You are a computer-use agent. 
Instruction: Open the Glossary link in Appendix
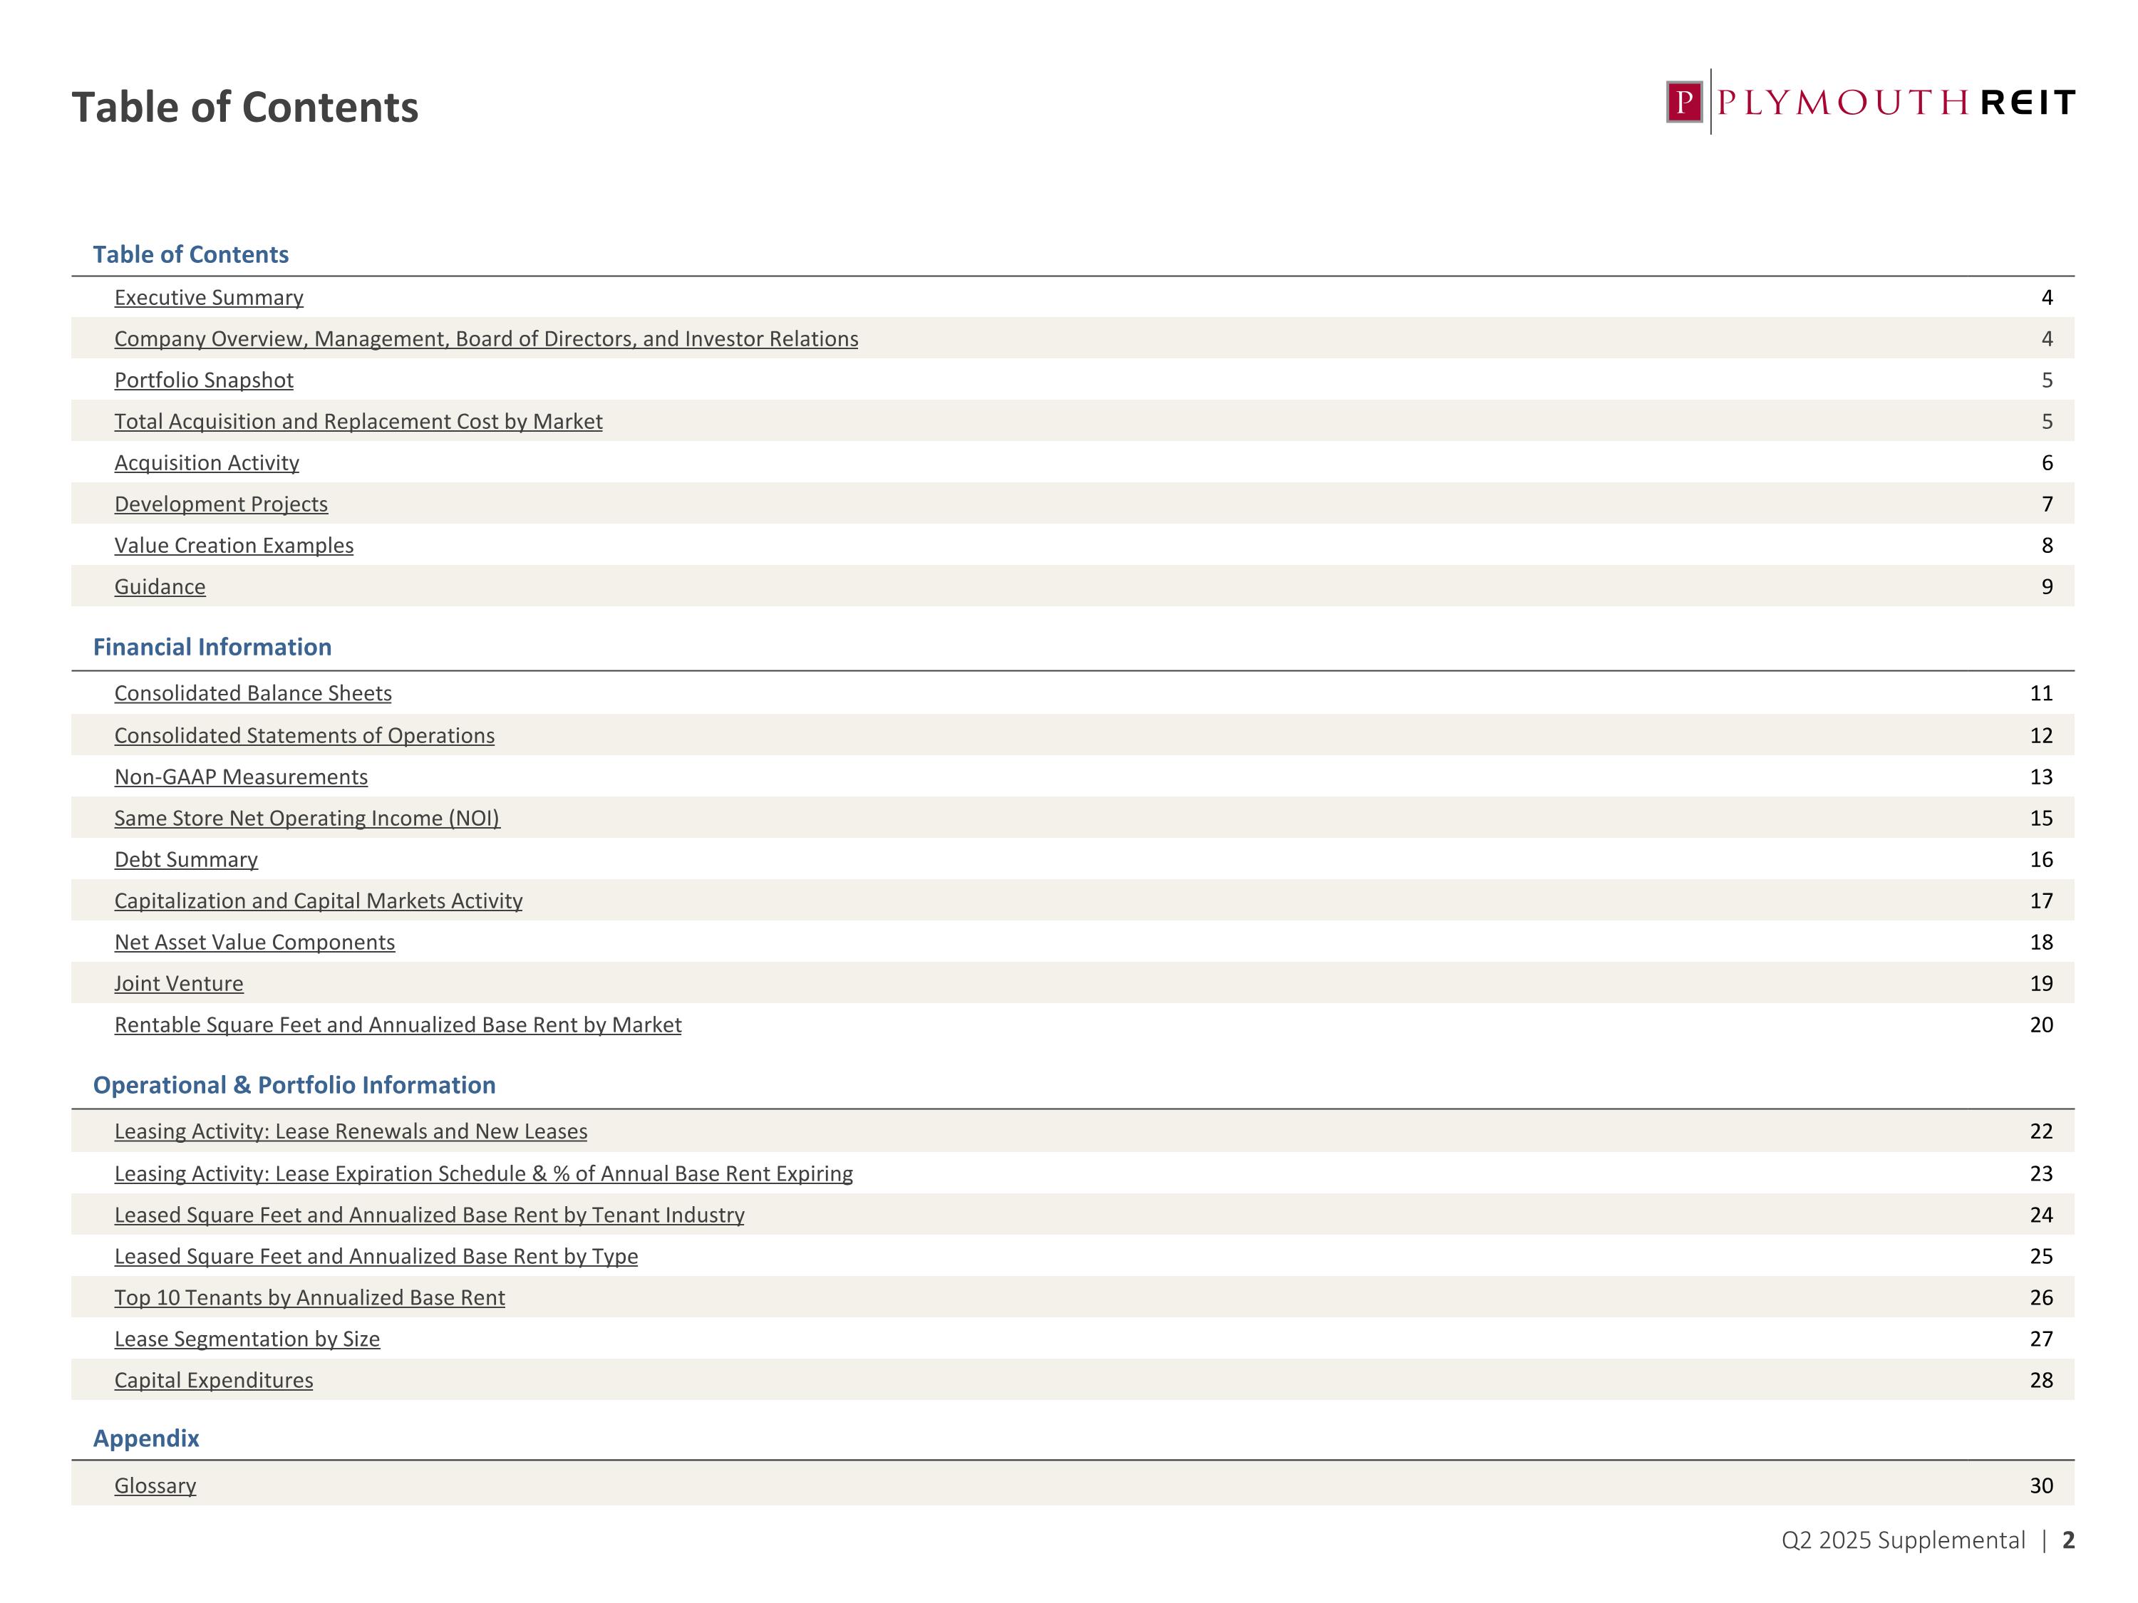pyautogui.click(x=155, y=1486)
